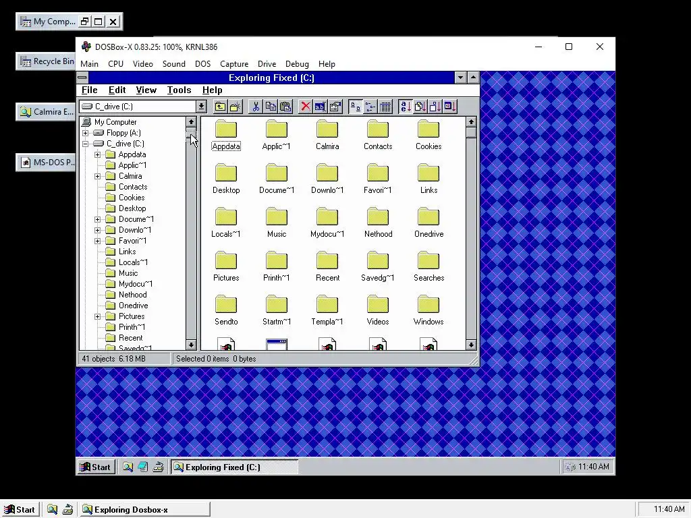Sort items by date
This screenshot has height=518, width=691.
click(450, 106)
